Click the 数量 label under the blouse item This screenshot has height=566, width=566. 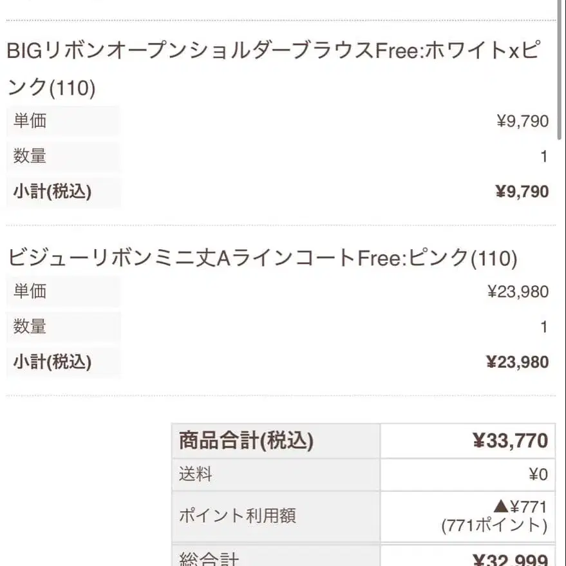click(x=30, y=156)
